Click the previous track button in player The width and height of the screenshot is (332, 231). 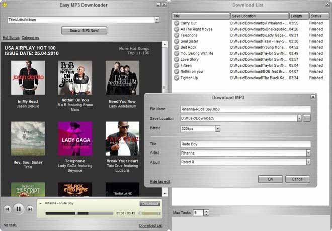pyautogui.click(x=7, y=209)
